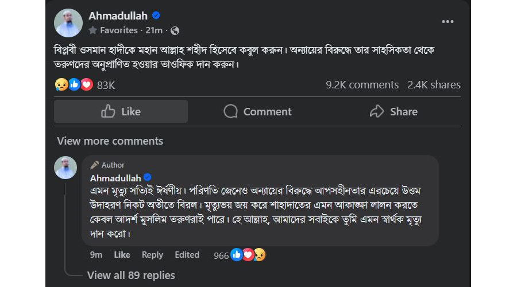
Task: Open the post options three-dot menu
Action: point(447,22)
